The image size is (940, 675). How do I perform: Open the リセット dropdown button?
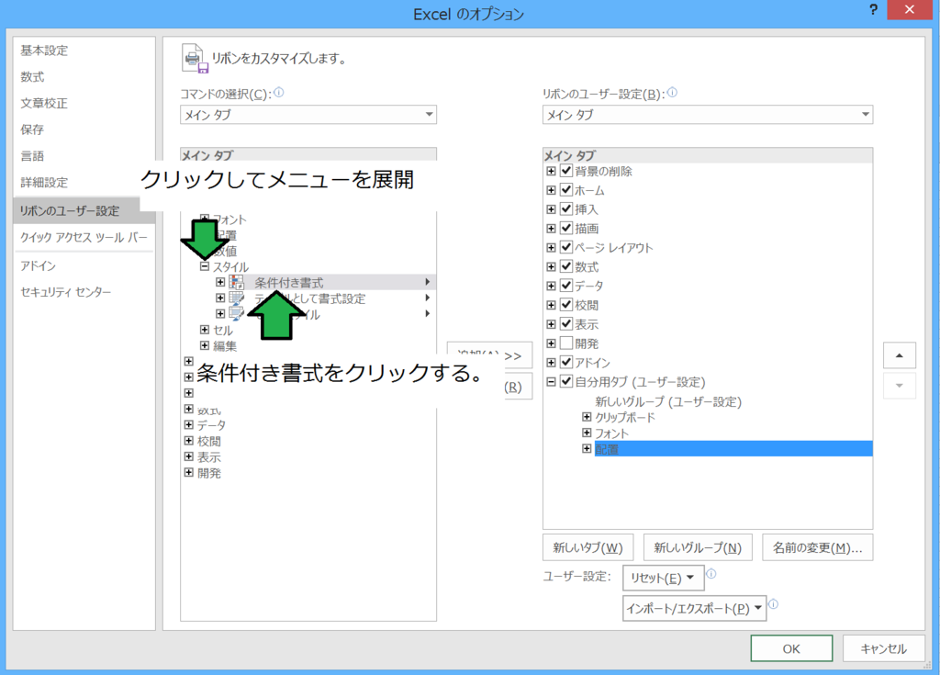tap(663, 578)
